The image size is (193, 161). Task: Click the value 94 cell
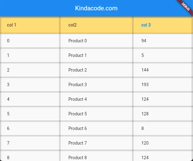click(144, 41)
